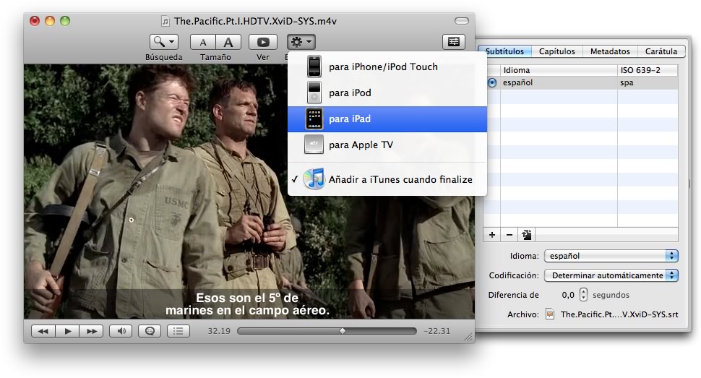
Task: Click the playback position slider knob
Action: tap(343, 331)
